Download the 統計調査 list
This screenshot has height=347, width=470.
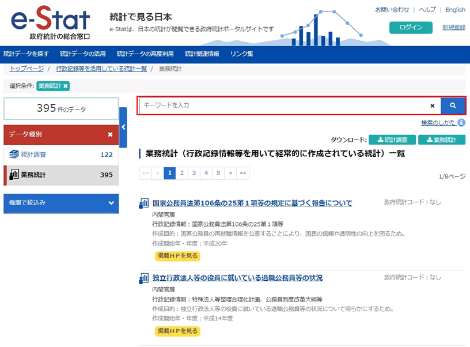392,139
